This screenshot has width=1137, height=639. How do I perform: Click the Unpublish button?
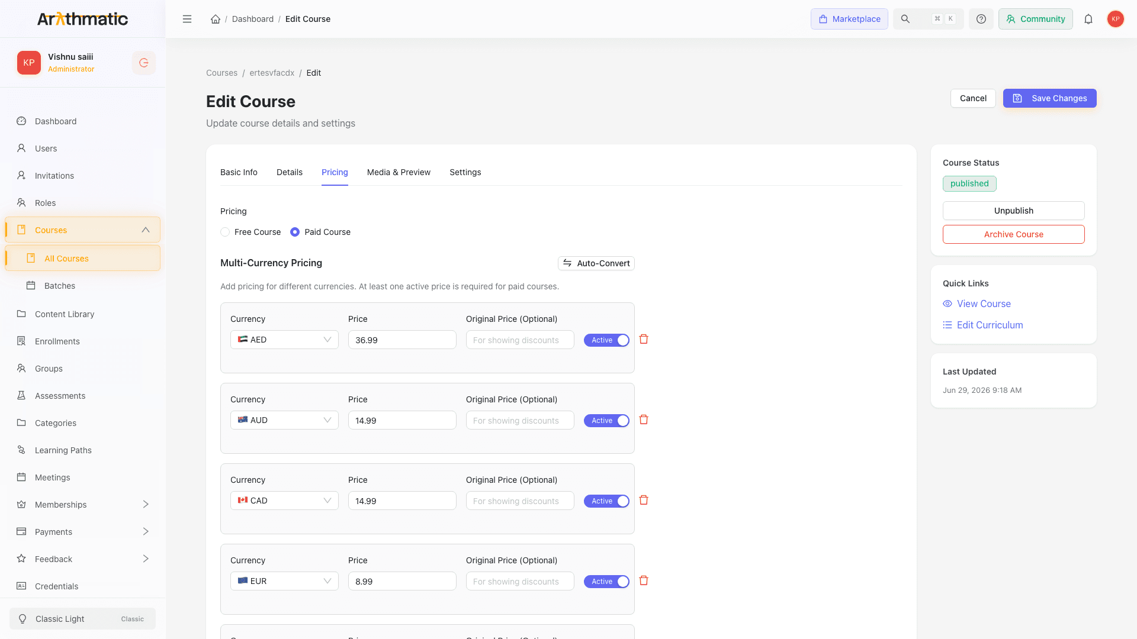click(1014, 211)
